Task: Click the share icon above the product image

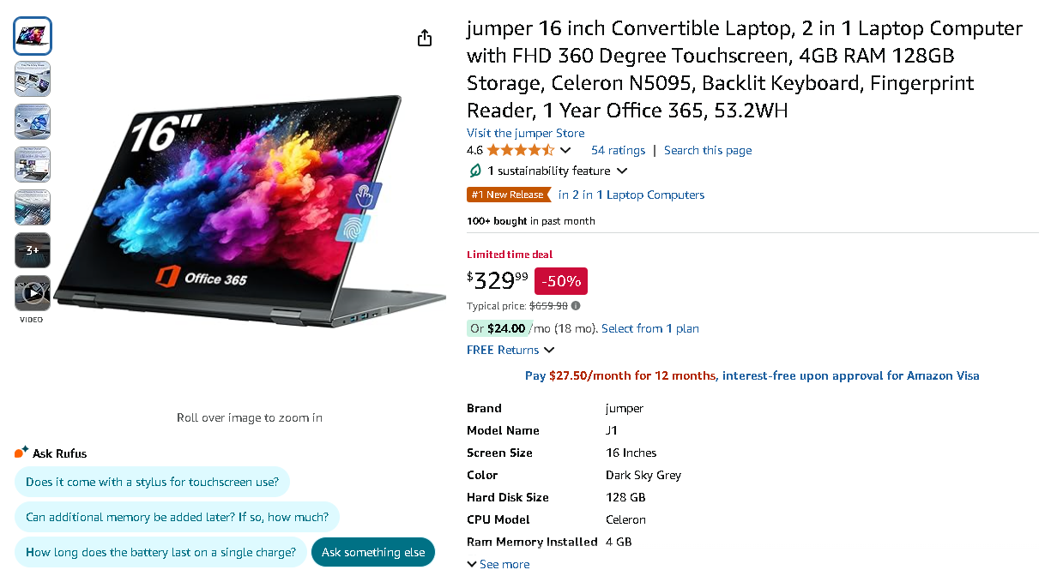Action: (424, 38)
